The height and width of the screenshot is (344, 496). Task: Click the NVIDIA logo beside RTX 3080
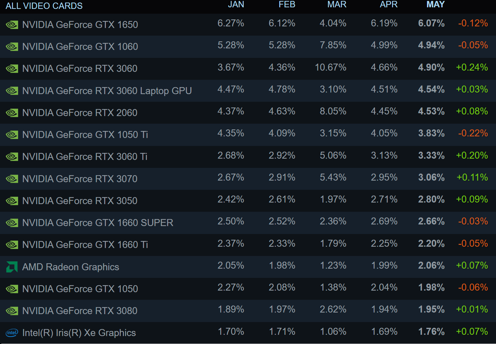click(x=12, y=311)
